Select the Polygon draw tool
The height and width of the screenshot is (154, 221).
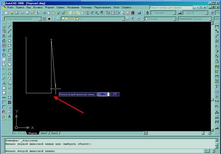(x=9, y=41)
